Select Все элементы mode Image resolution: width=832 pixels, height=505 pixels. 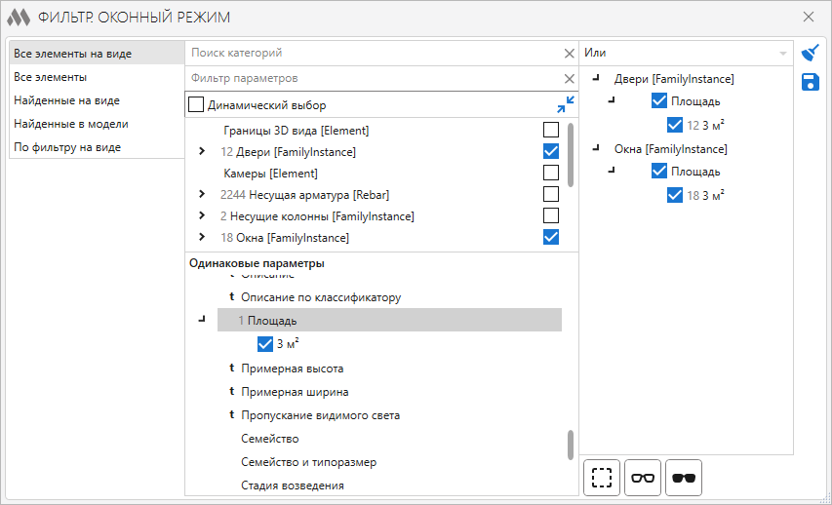point(98,77)
